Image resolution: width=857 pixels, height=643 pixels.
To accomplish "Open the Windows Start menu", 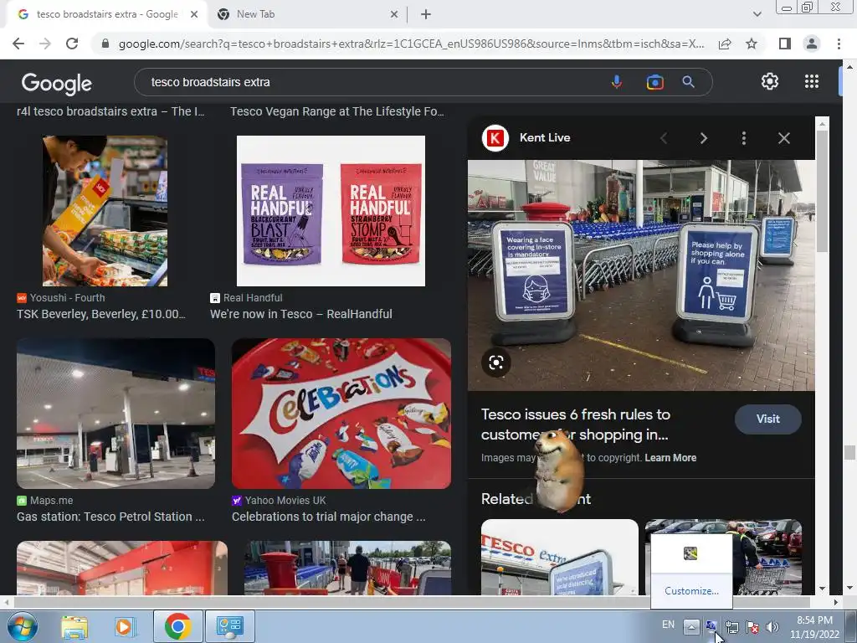I will click(22, 626).
